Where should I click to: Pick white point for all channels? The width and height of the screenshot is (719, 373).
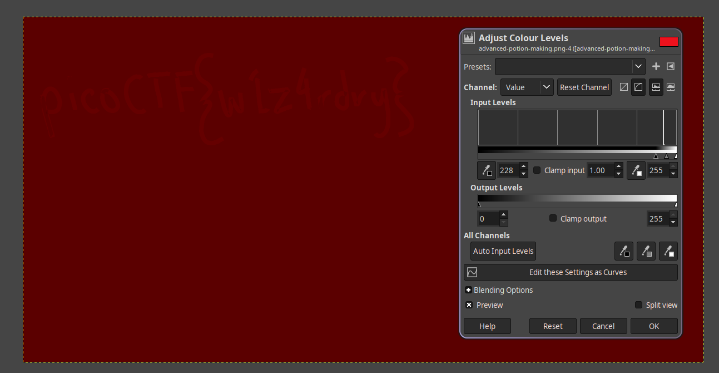[668, 251]
